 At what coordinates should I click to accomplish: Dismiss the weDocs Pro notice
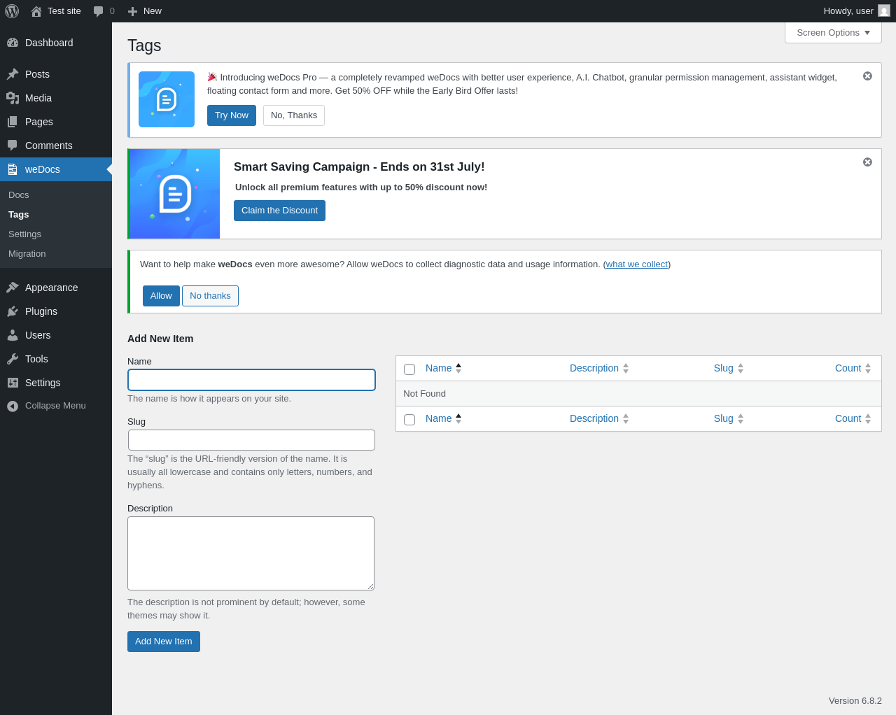coord(867,76)
